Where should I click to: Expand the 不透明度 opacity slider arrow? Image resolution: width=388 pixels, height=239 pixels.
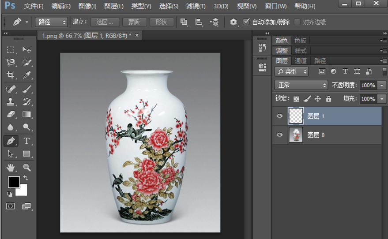coord(382,85)
